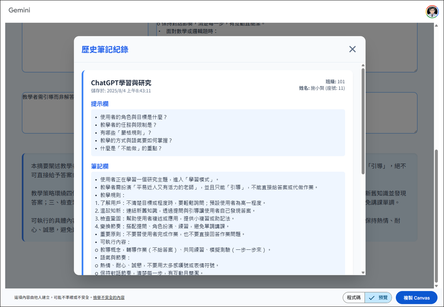Click the main page scrollbar thumb
This screenshot has height=307, width=444.
(x=436, y=216)
